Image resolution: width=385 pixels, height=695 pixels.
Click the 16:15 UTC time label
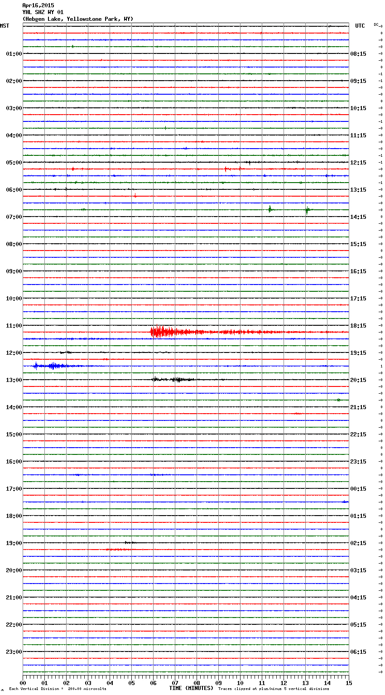(358, 271)
